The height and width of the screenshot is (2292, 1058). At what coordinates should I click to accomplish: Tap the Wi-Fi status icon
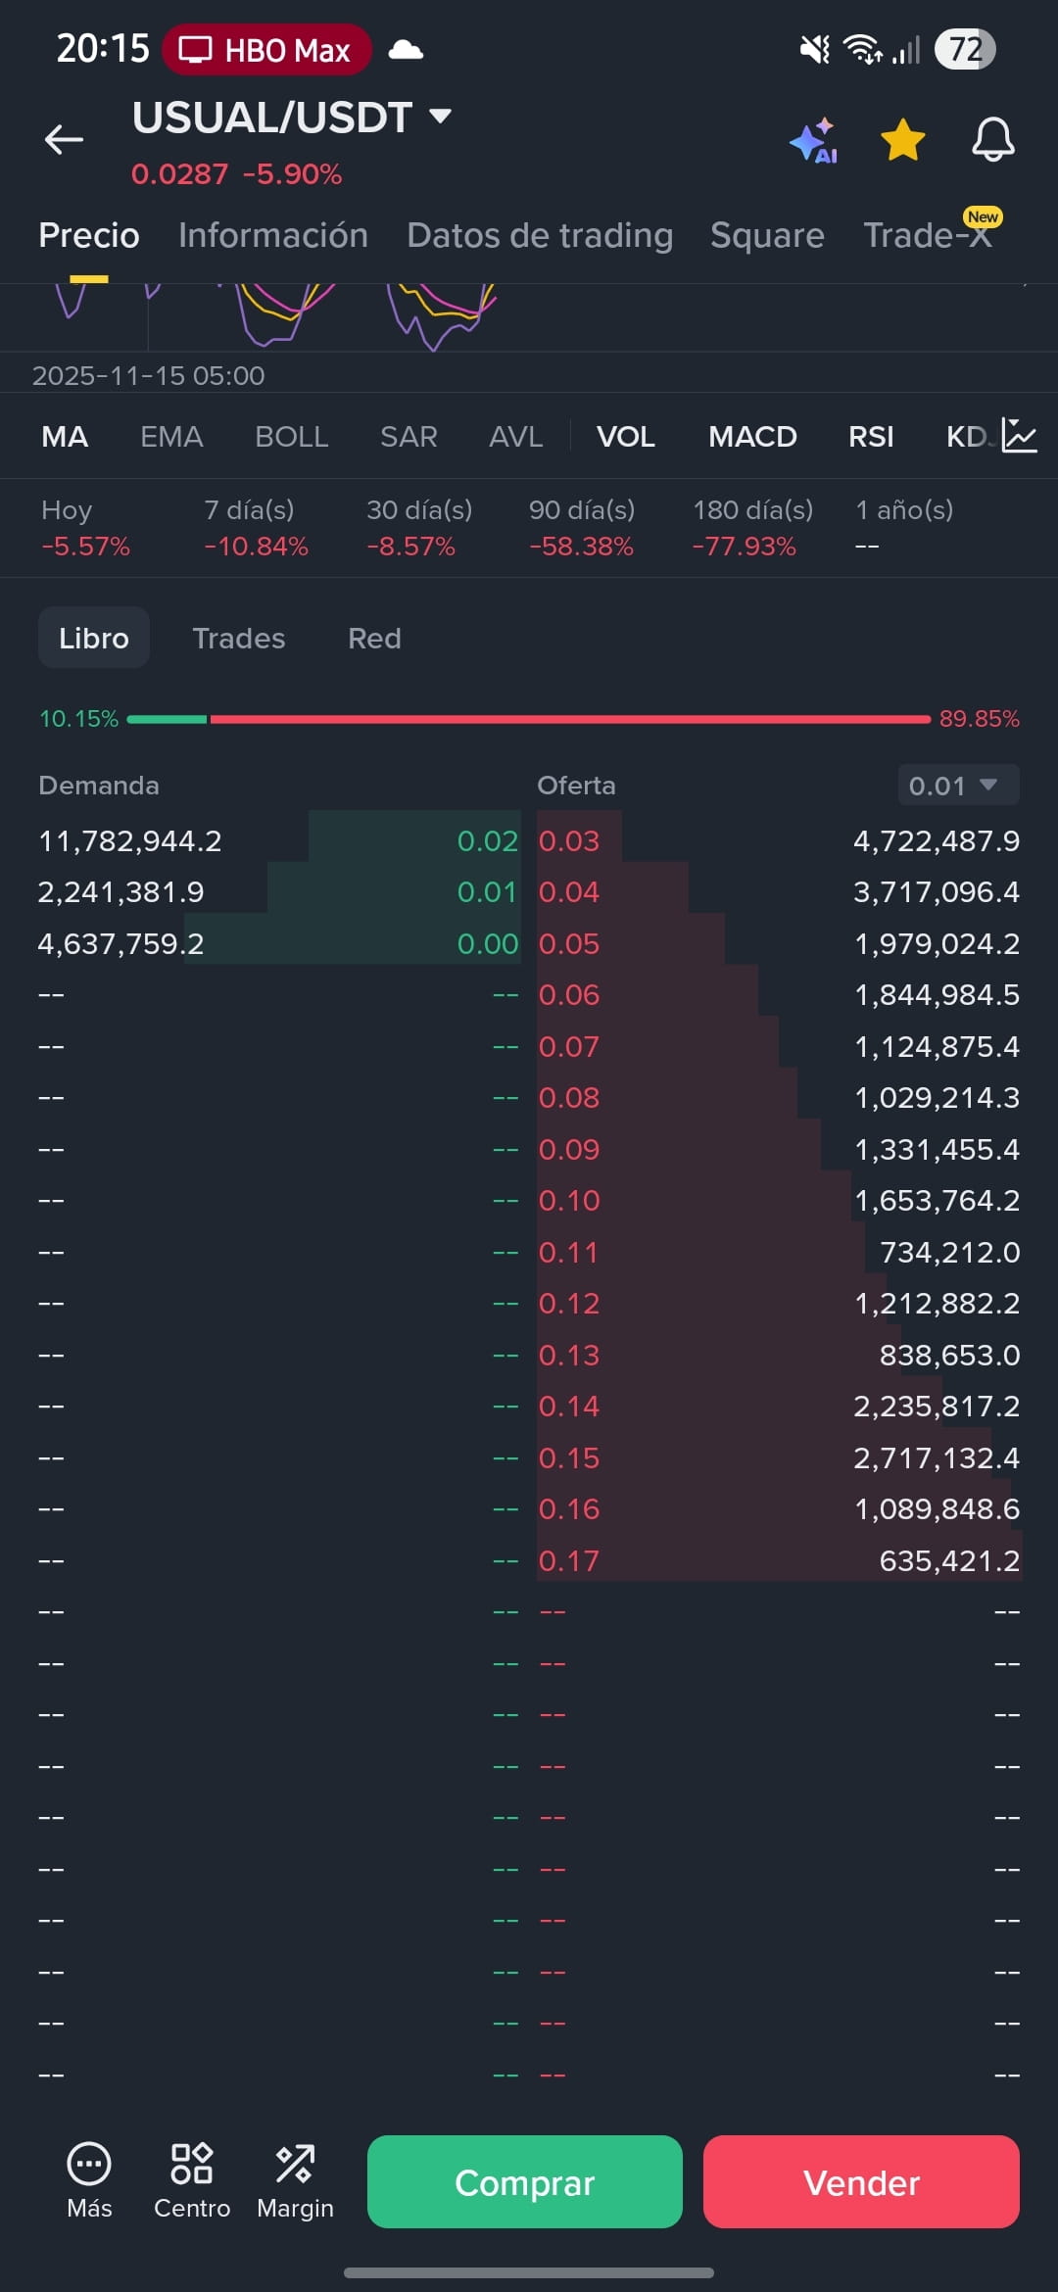(x=864, y=49)
